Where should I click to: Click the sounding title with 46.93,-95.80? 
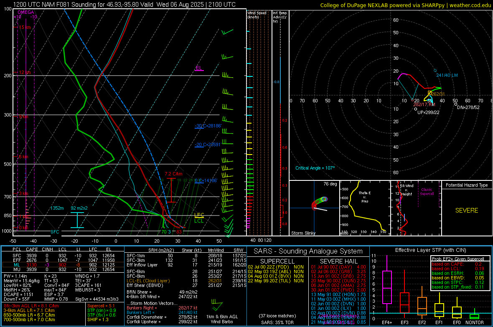[124, 5]
